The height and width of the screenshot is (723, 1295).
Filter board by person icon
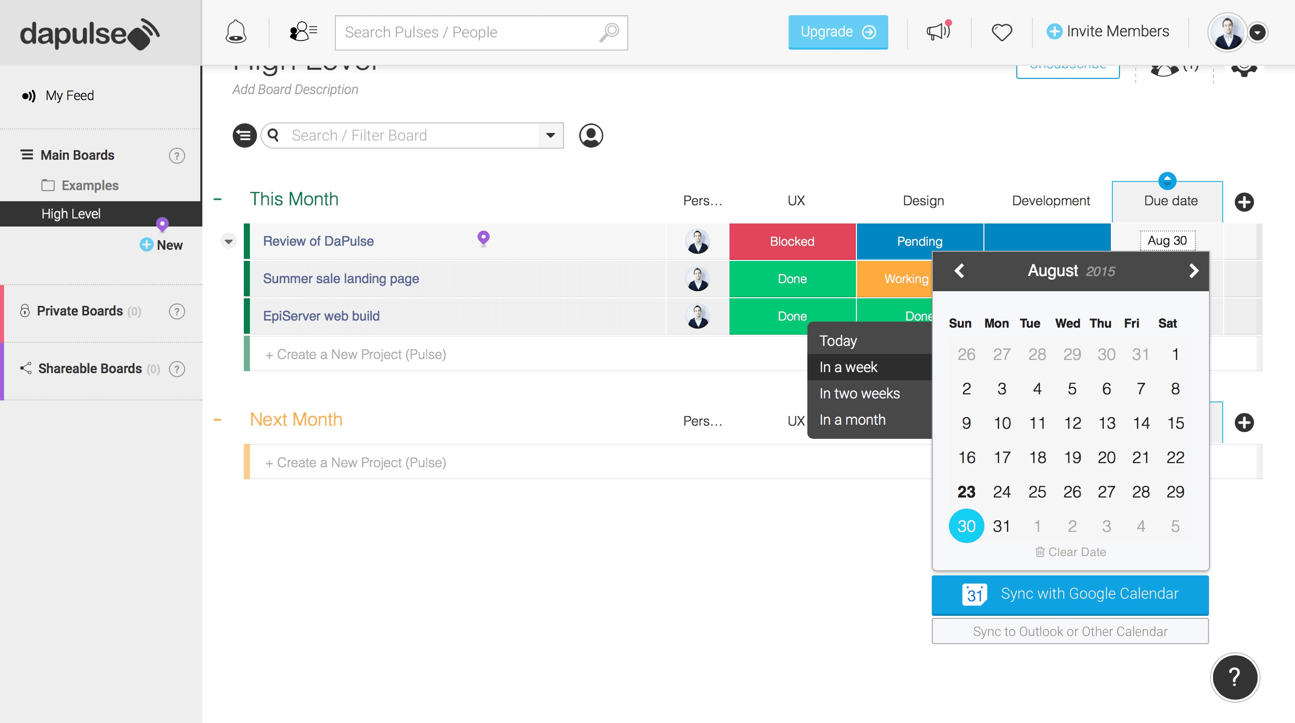click(x=591, y=135)
